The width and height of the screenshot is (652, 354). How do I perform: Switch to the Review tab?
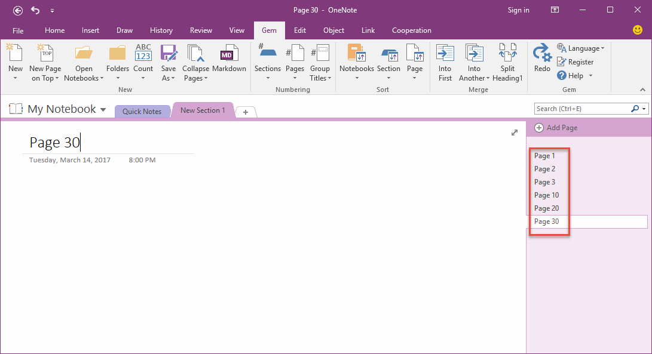(201, 30)
